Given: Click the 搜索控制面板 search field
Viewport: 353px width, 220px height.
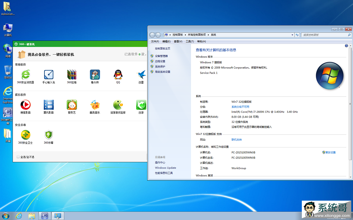Looking at the screenshot, I should click(x=327, y=35).
